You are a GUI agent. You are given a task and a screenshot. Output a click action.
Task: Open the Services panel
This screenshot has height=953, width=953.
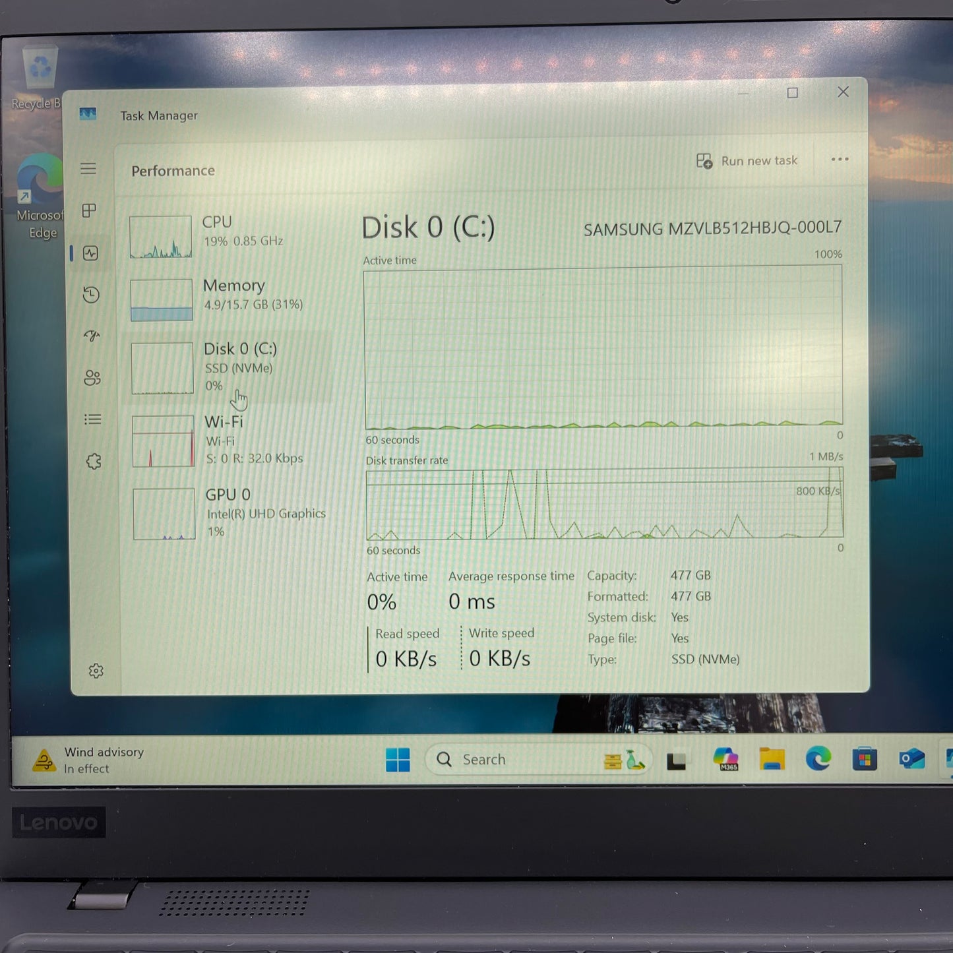pyautogui.click(x=94, y=462)
